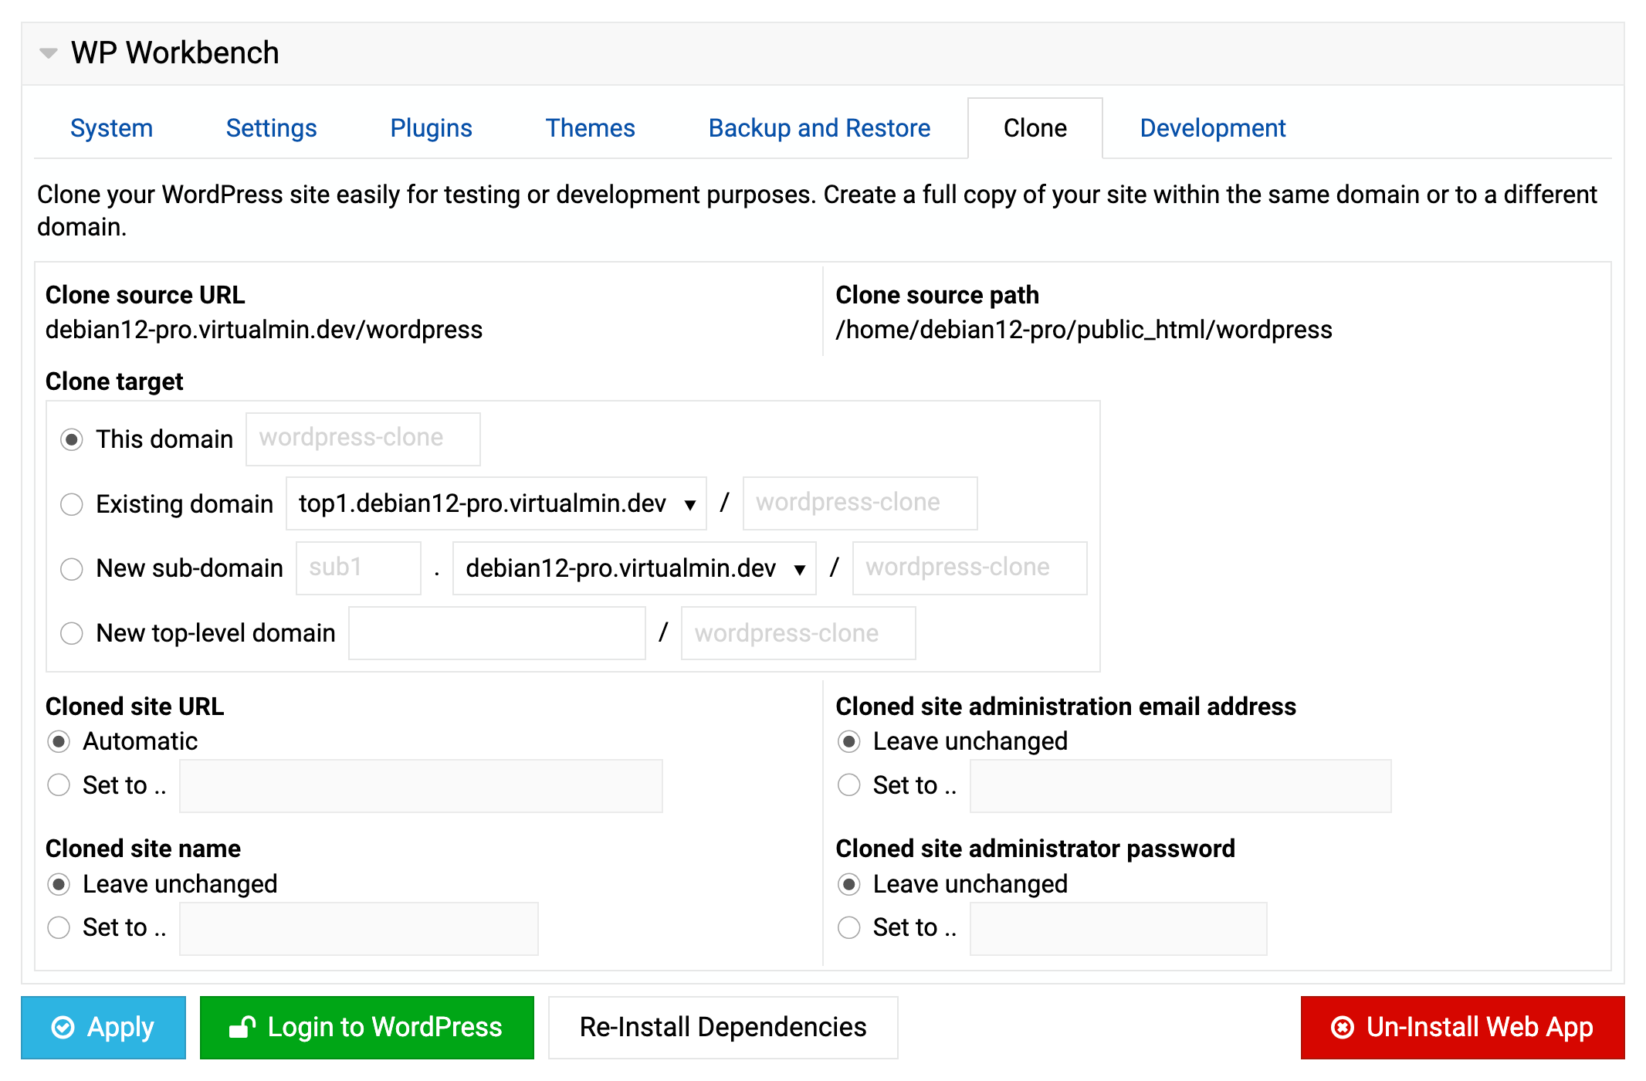1646x1081 pixels.
Task: Focus the New sub-domain path field
Action: [970, 568]
